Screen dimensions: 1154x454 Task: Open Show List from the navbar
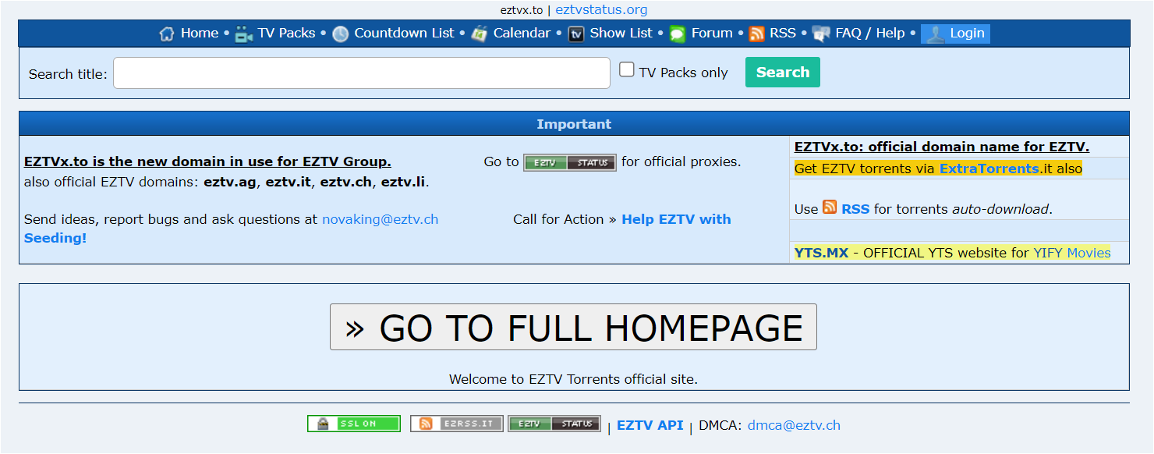[621, 33]
